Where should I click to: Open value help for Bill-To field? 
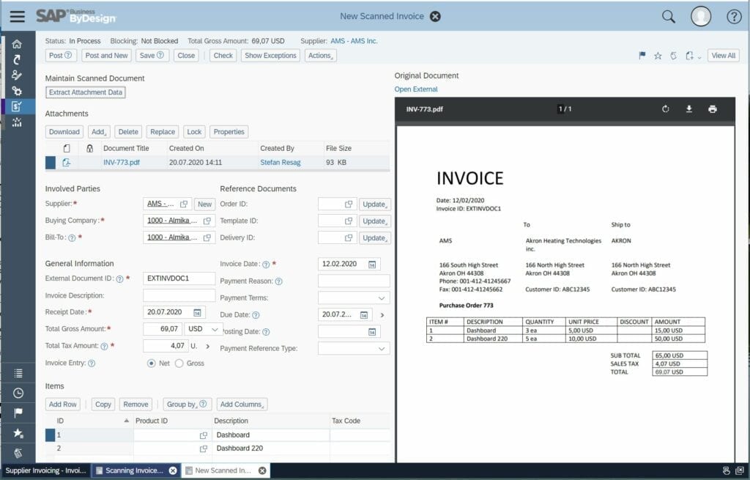pyautogui.click(x=207, y=237)
